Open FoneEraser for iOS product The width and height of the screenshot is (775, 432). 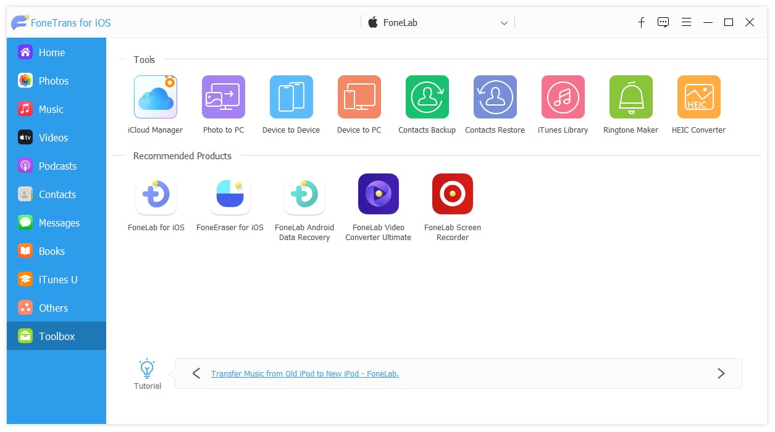click(230, 194)
